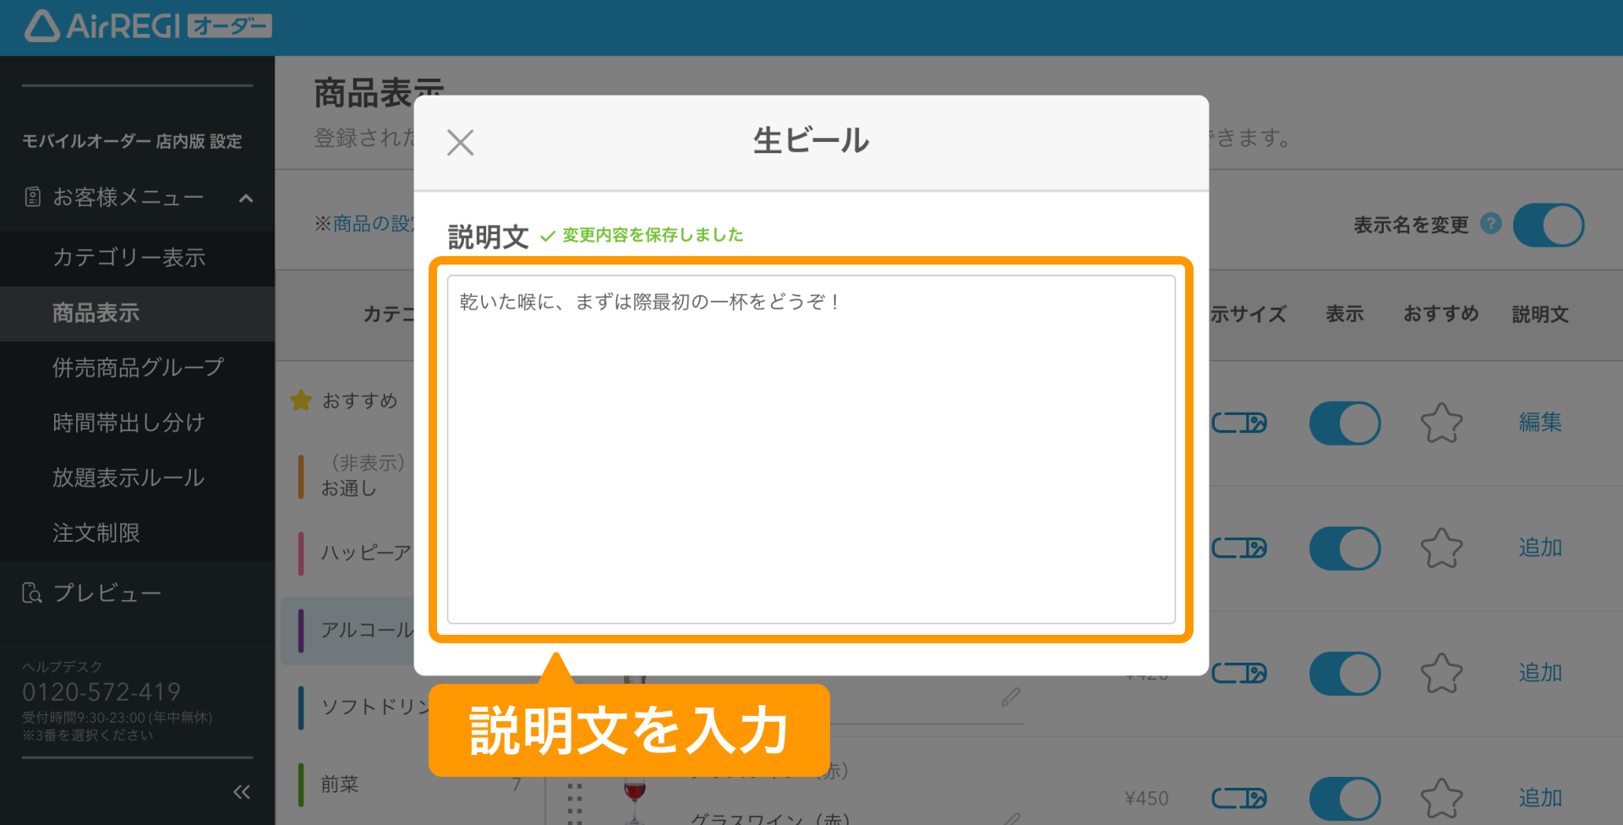Toggle the 表示 switch in the ¥450 row

(1345, 799)
